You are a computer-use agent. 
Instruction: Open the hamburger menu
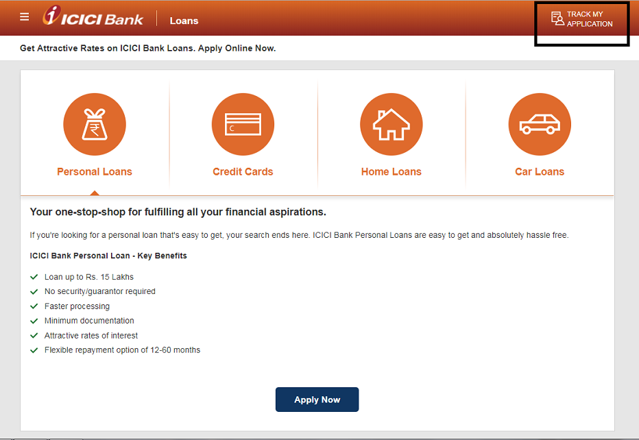[25, 16]
